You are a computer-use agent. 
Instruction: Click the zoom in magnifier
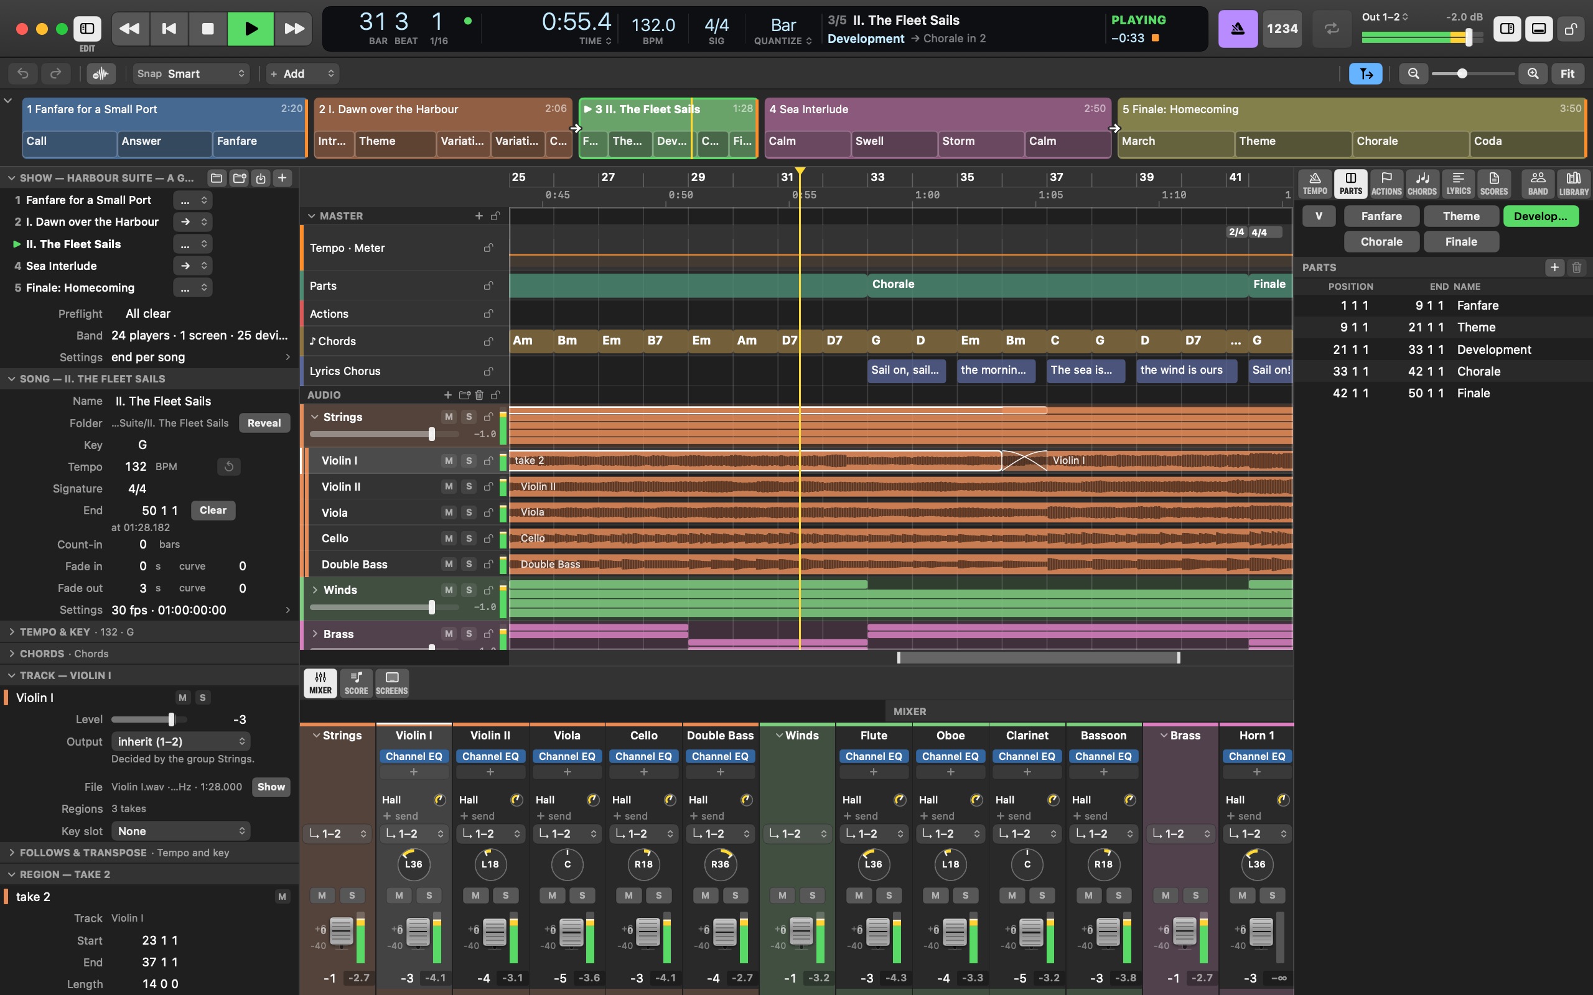1533,73
